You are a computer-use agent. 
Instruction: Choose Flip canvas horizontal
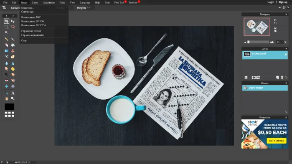click(32, 35)
